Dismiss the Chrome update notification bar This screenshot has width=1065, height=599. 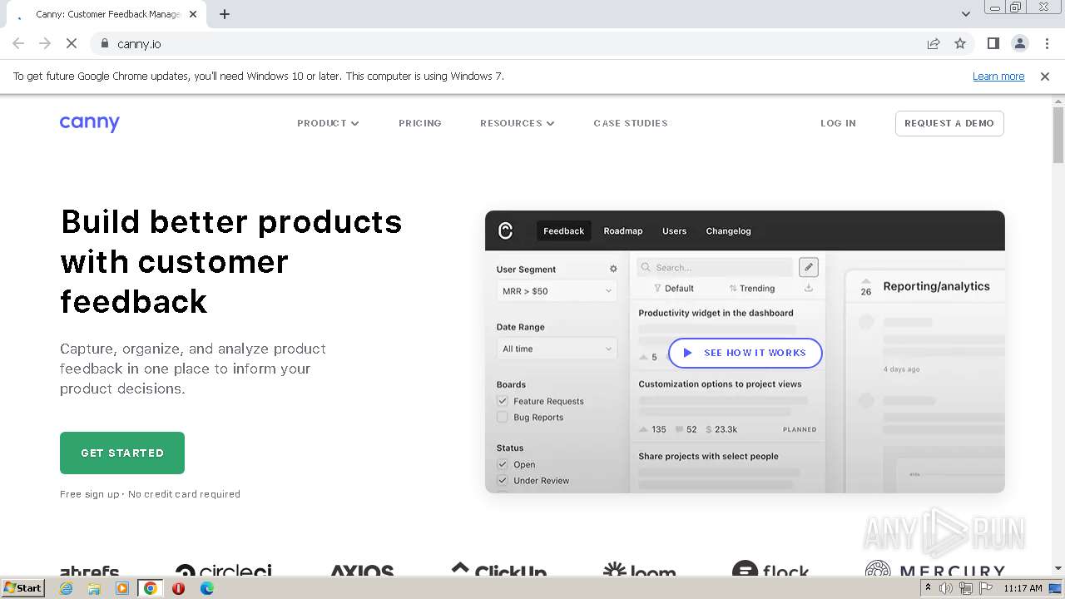click(x=1045, y=76)
